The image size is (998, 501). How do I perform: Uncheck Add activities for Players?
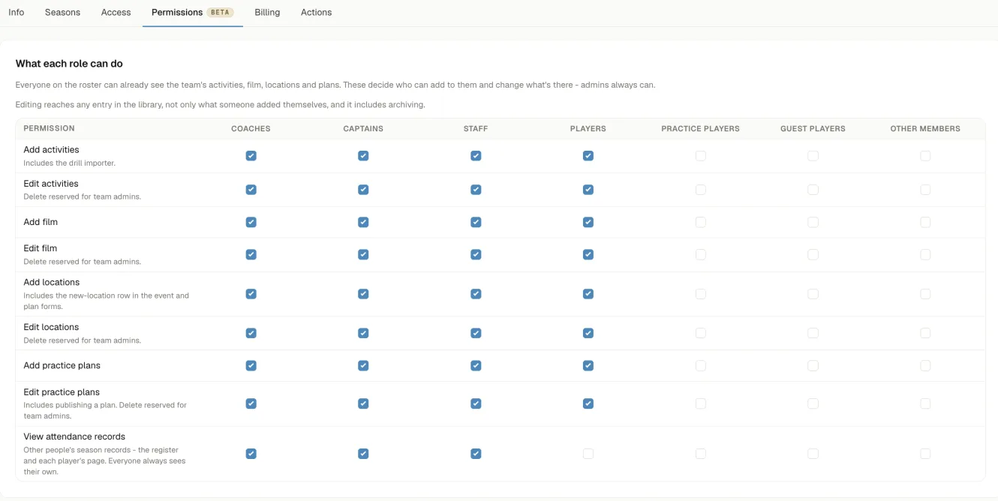588,156
